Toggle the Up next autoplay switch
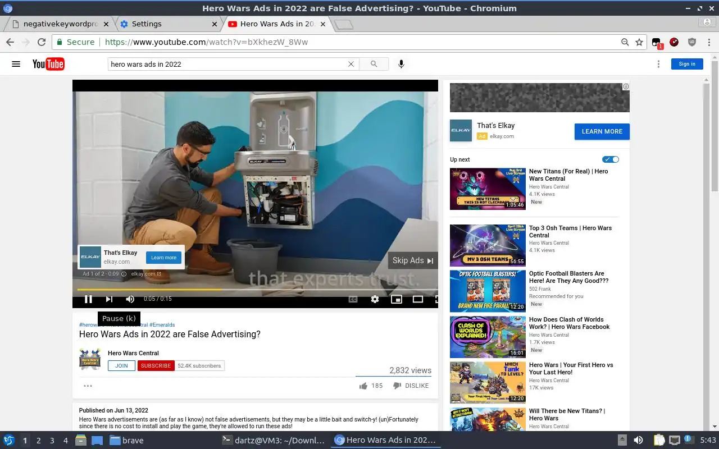 pos(611,159)
